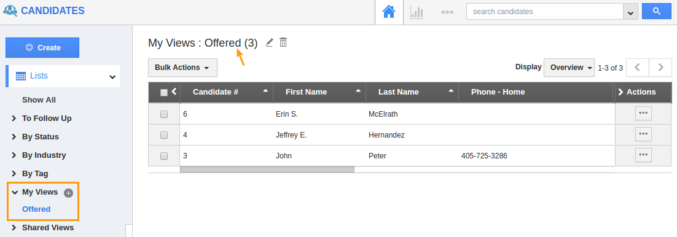The image size is (677, 237).
Task: Click the first name Erin S.
Action: (x=287, y=114)
